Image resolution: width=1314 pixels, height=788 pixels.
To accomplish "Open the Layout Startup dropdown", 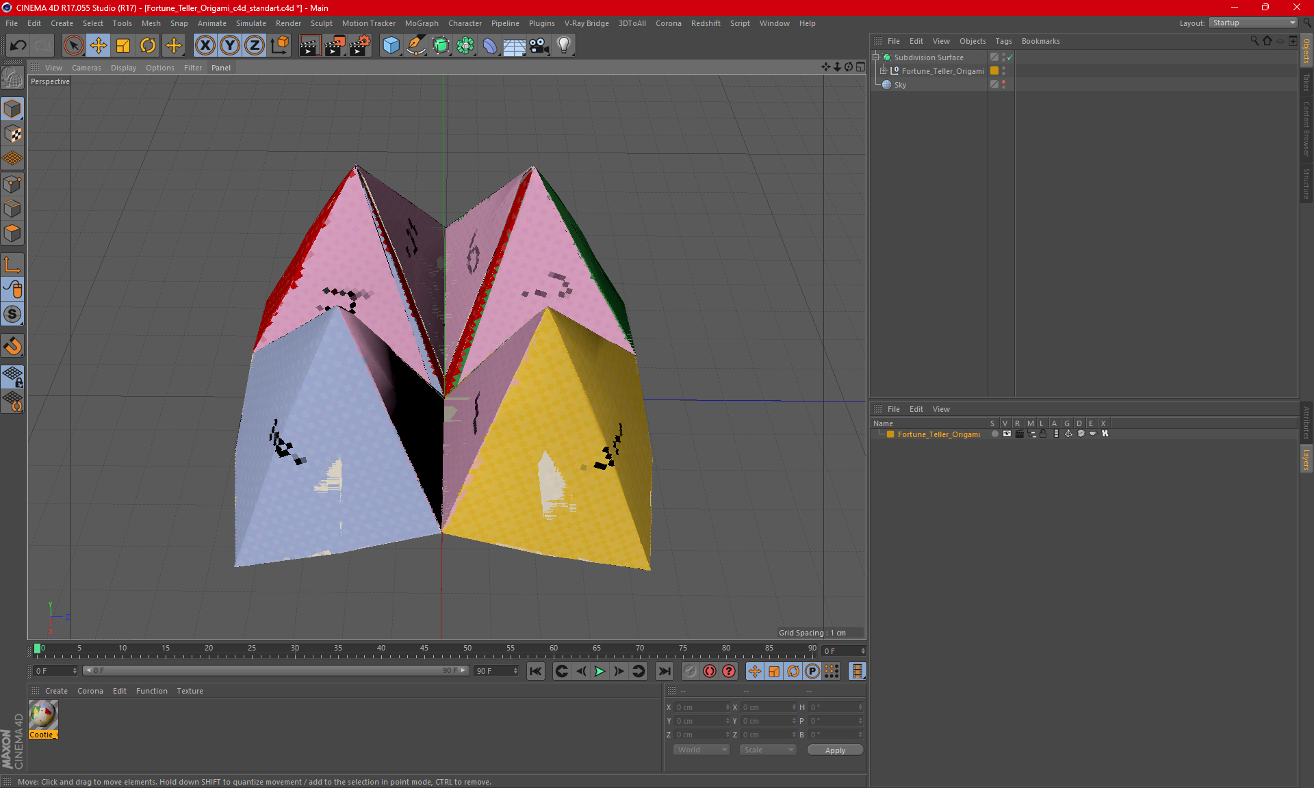I will point(1253,23).
